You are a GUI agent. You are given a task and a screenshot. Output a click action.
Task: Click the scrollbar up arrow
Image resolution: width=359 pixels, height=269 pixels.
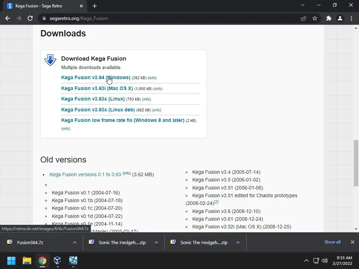tap(356, 28)
